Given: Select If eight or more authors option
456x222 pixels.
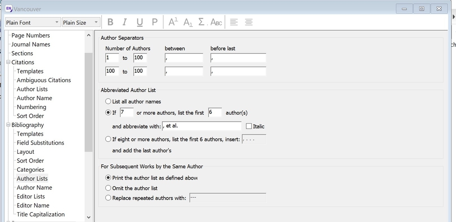Looking at the screenshot, I should click(x=108, y=139).
